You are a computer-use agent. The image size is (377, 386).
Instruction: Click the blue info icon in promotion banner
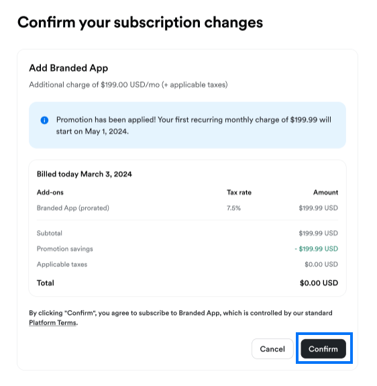[x=44, y=120]
